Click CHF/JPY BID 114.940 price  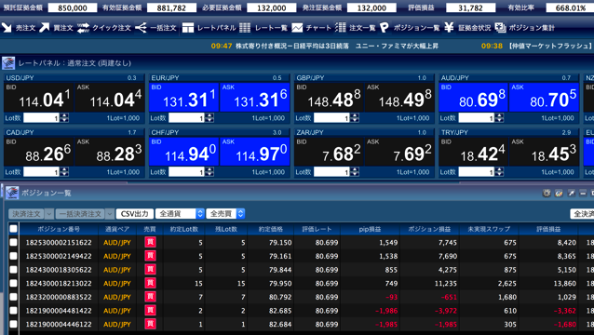(x=184, y=152)
